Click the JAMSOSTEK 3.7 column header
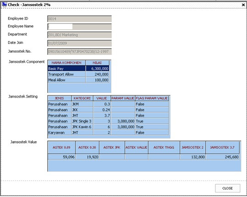The height and width of the screenshot is (197, 247). (x=222, y=148)
